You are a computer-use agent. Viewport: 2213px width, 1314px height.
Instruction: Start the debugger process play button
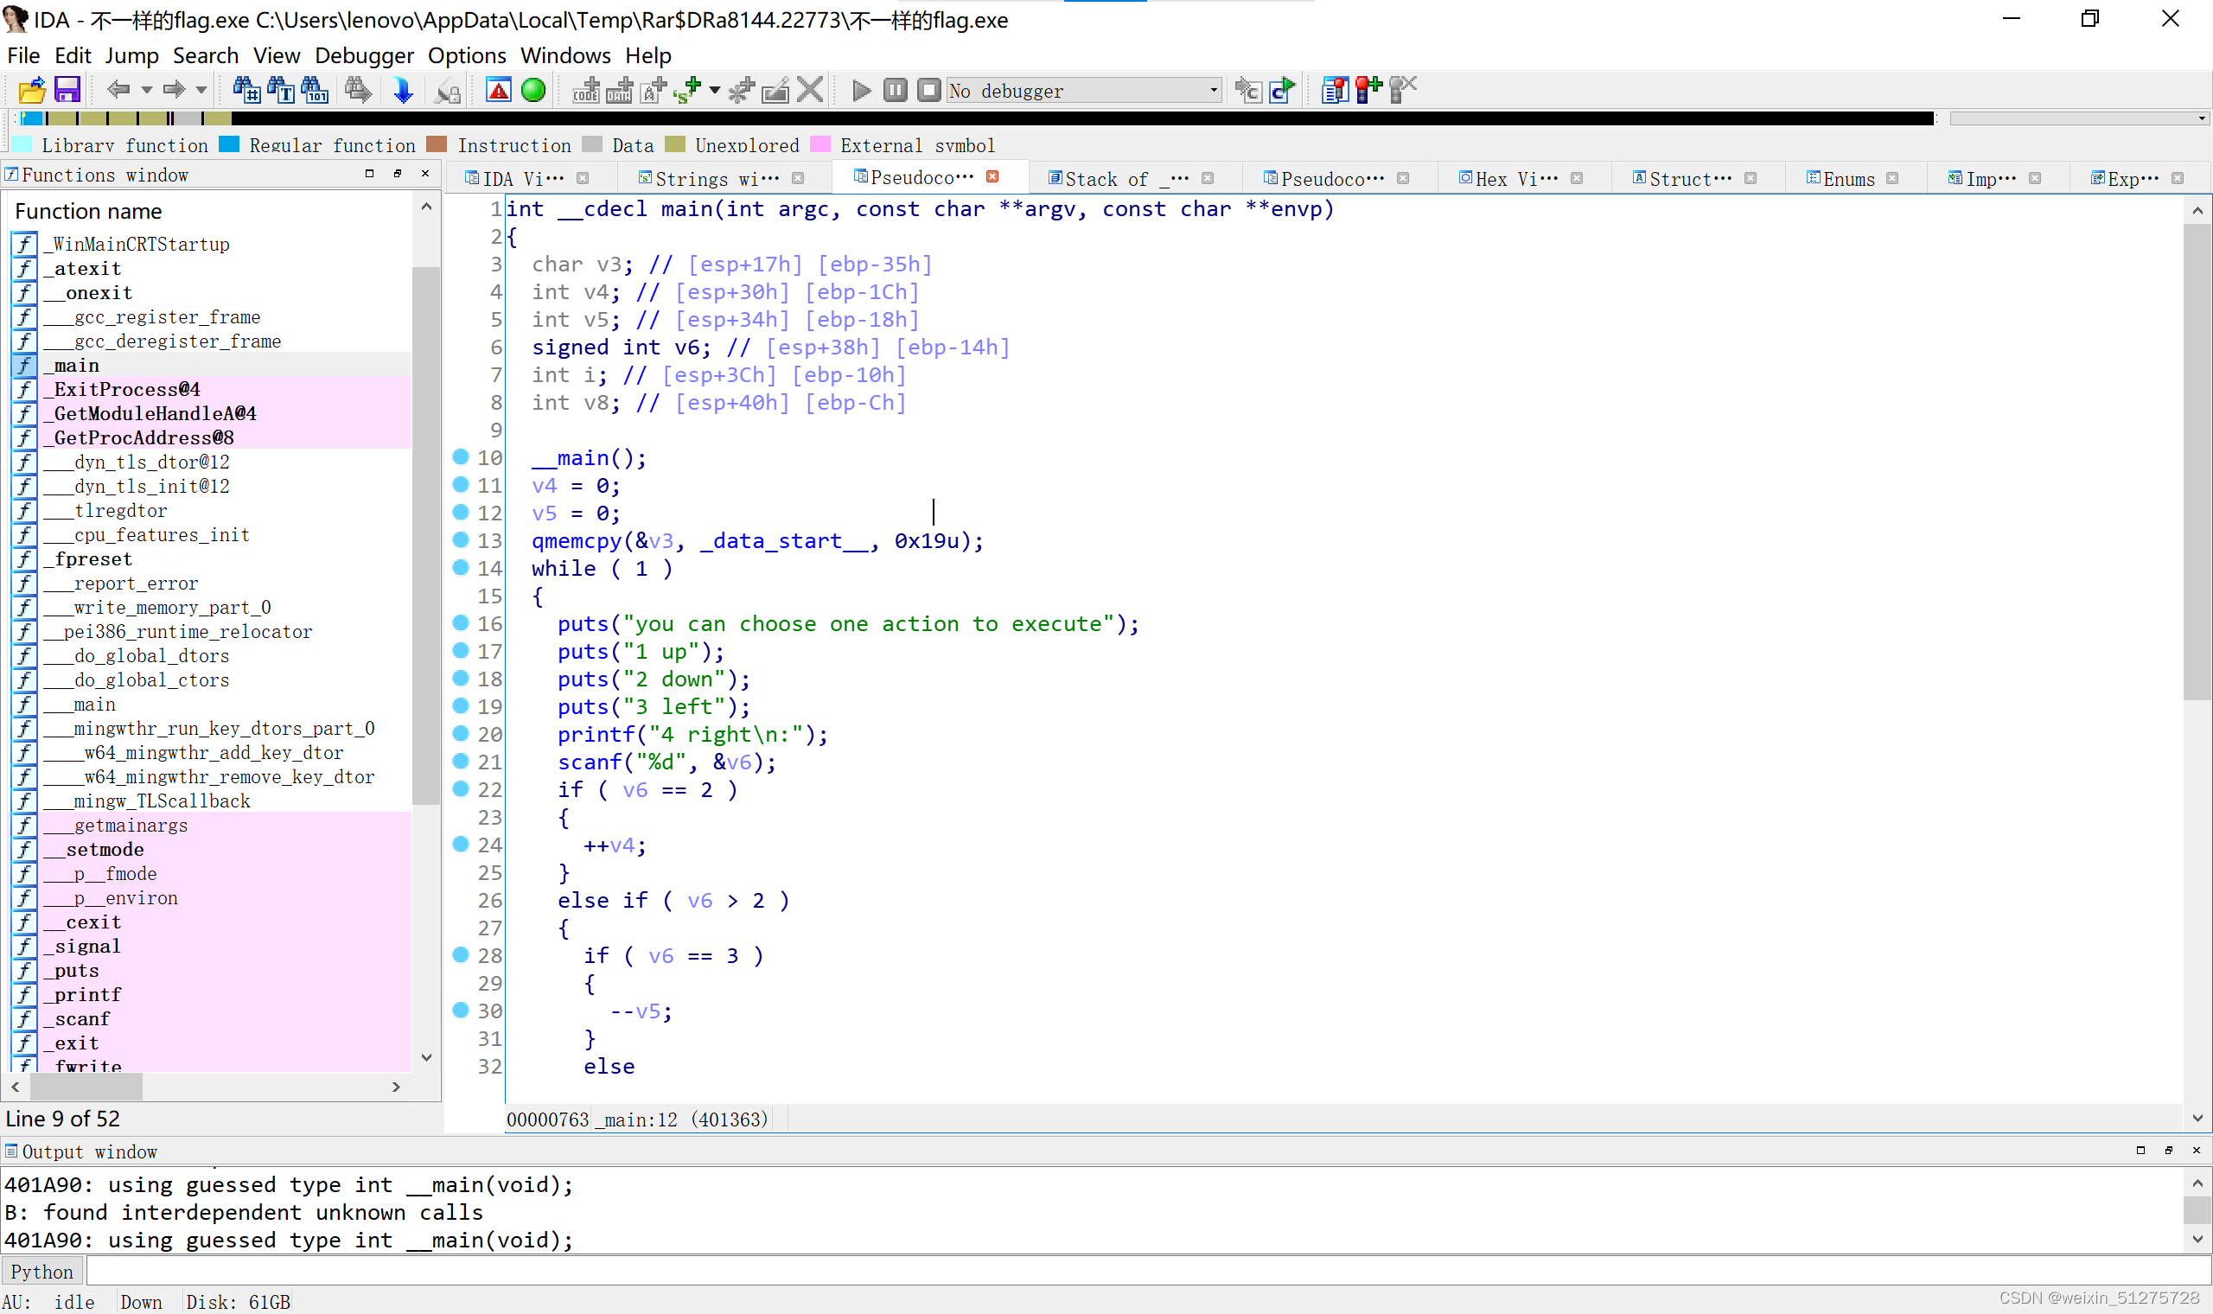(860, 90)
